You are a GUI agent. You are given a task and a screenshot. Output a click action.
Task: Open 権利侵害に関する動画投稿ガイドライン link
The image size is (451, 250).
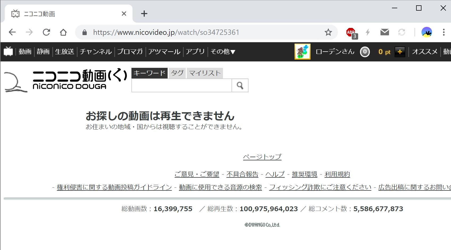tap(114, 187)
